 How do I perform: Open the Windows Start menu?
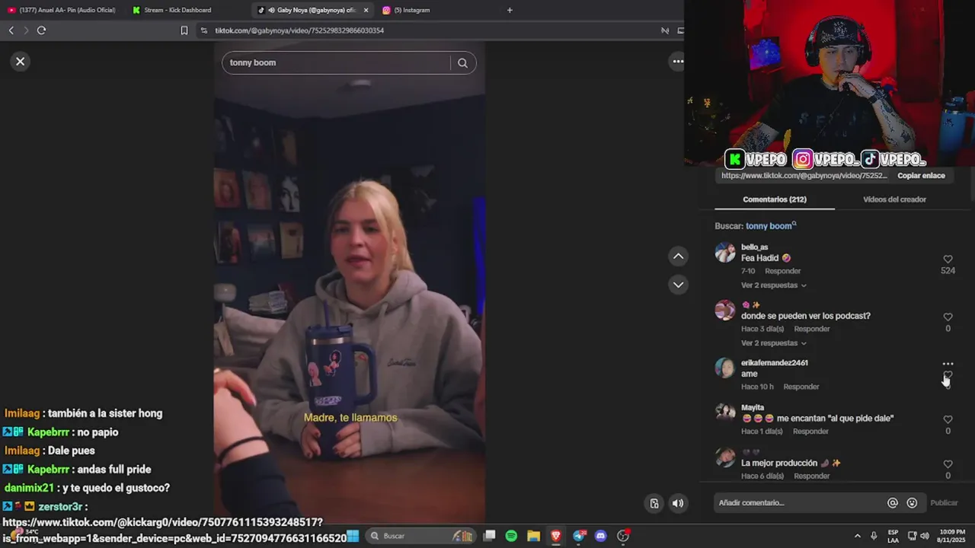[353, 536]
